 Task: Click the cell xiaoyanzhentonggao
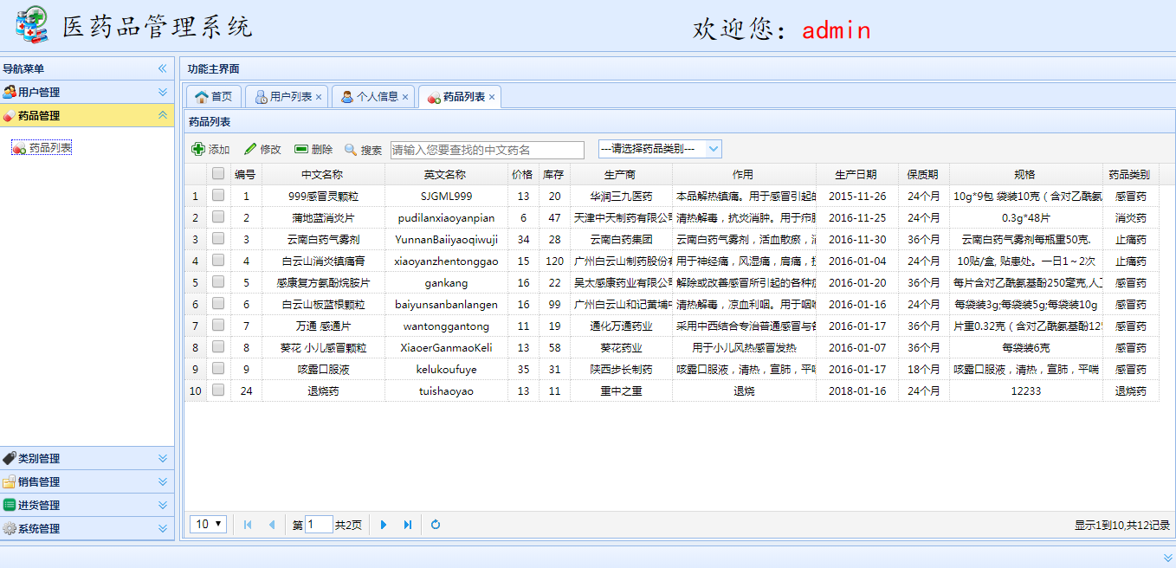(x=446, y=261)
